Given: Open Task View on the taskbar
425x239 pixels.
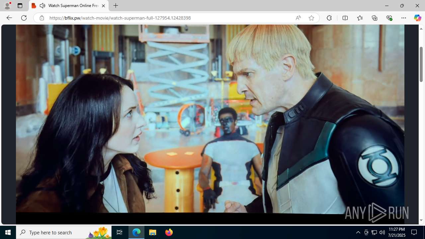Looking at the screenshot, I should point(120,232).
